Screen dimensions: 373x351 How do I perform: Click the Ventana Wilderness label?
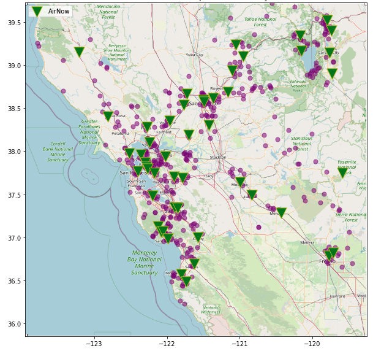[211, 310]
